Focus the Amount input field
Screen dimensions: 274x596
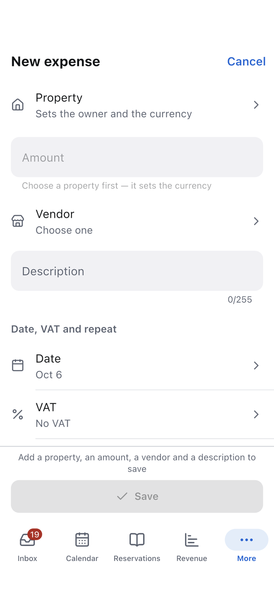point(137,157)
